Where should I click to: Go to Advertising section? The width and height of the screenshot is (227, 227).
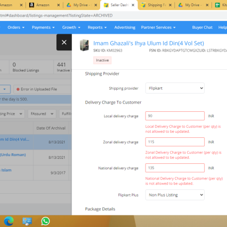[125, 28]
